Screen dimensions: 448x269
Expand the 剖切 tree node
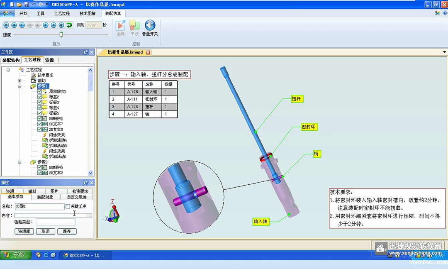tap(19, 81)
